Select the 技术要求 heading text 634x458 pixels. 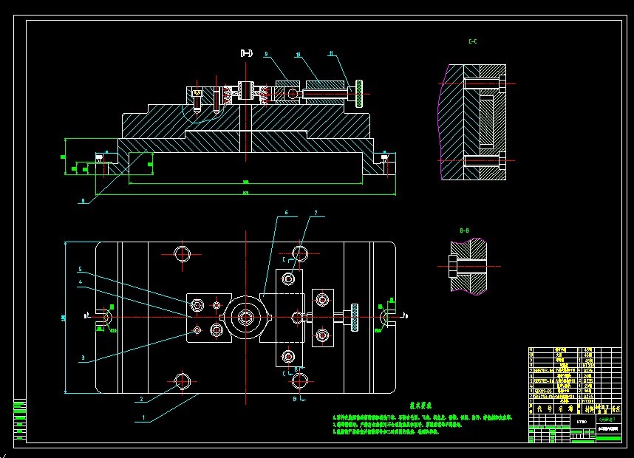[x=421, y=405]
